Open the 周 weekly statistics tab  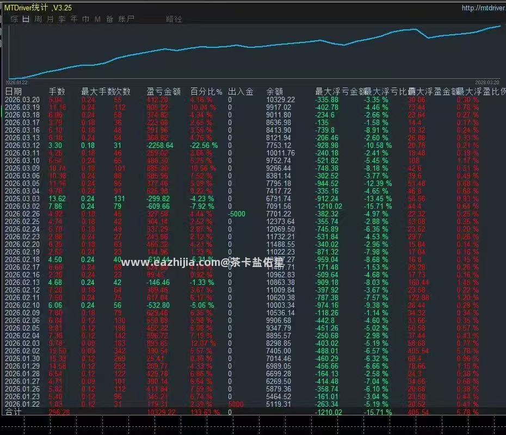(x=38, y=19)
